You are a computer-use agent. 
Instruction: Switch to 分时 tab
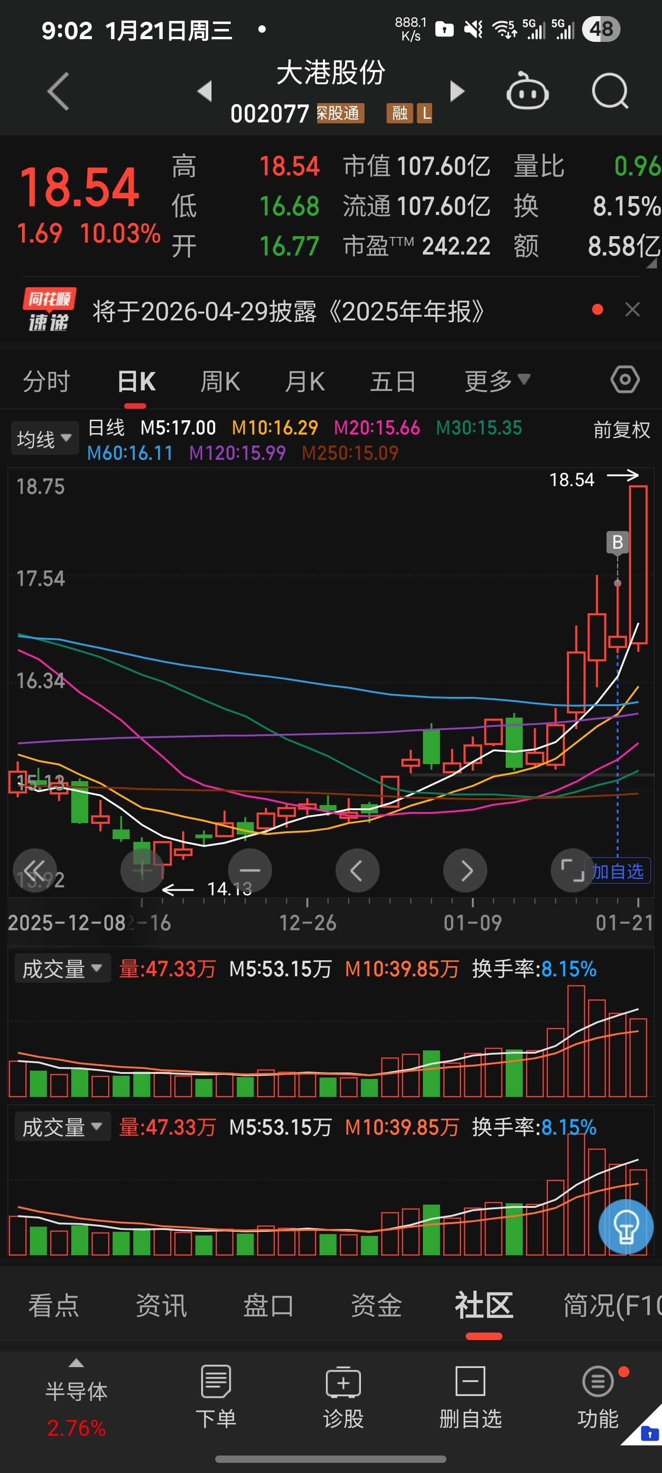pos(46,381)
